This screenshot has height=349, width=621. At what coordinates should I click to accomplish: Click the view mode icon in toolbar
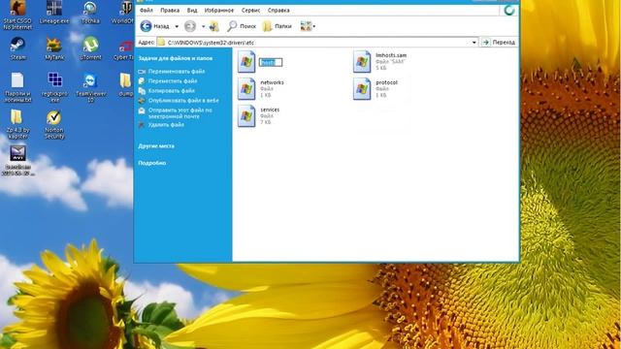pos(306,26)
